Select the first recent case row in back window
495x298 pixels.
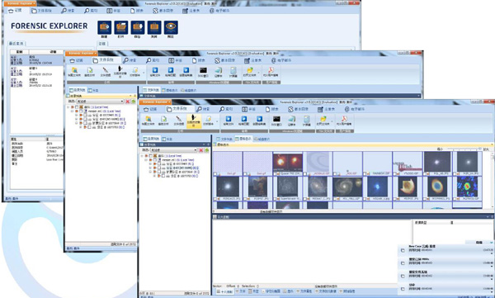coord(36,60)
